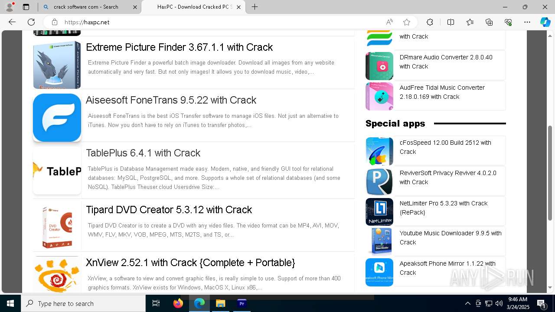Open Tipard DVD Creator 5.3.12 with Crack
This screenshot has width=555, height=312.
pyautogui.click(x=169, y=210)
